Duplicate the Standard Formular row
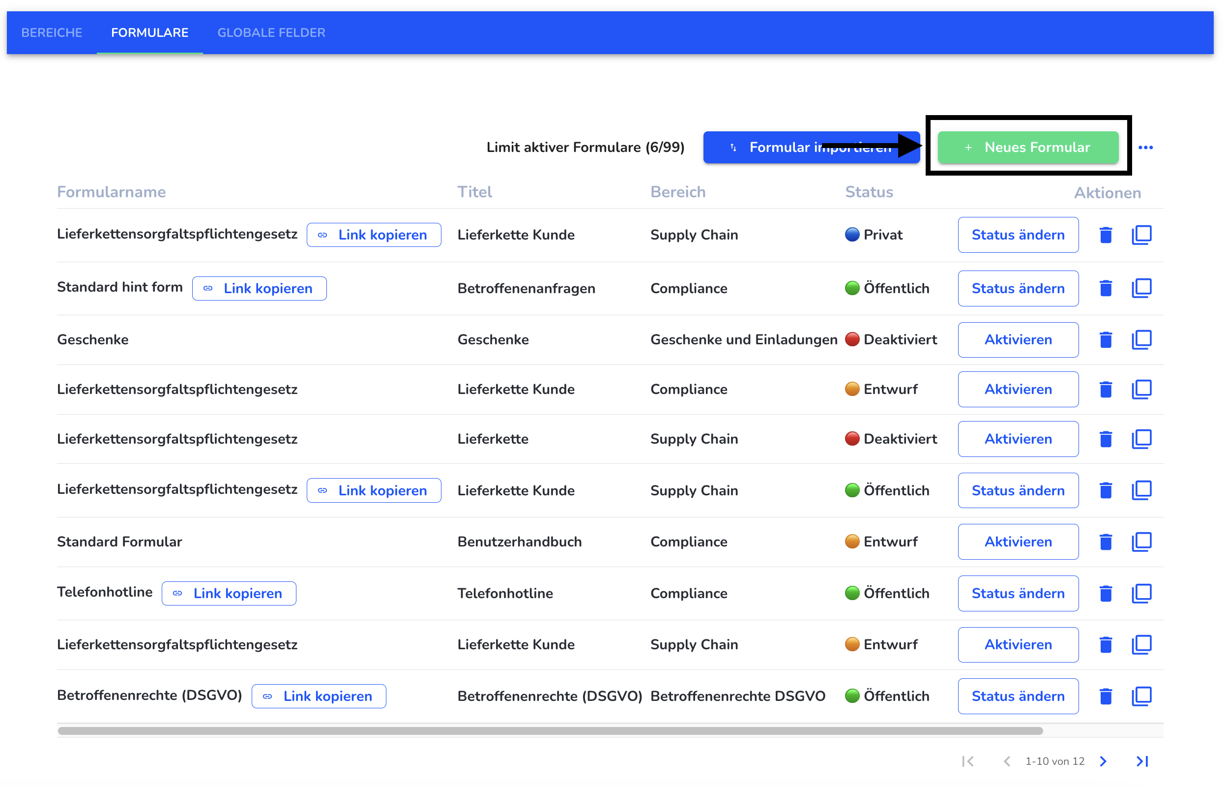 (x=1141, y=542)
